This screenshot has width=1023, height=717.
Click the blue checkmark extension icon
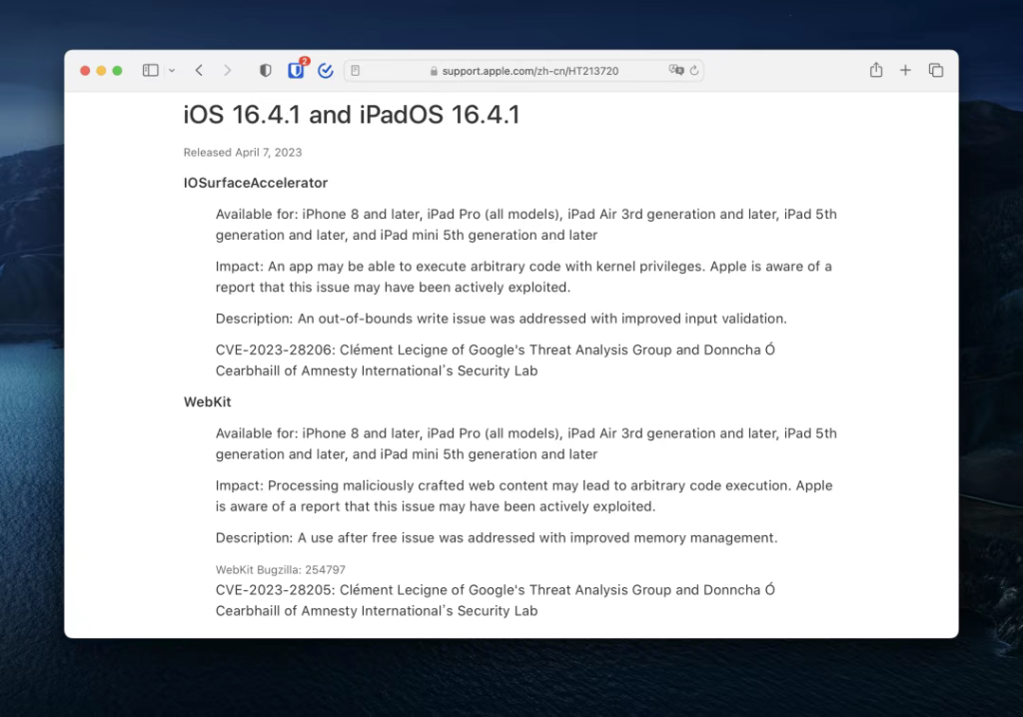[x=325, y=71]
